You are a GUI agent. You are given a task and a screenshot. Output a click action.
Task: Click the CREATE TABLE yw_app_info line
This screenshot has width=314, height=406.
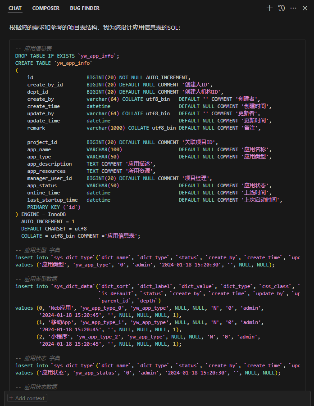pos(53,63)
